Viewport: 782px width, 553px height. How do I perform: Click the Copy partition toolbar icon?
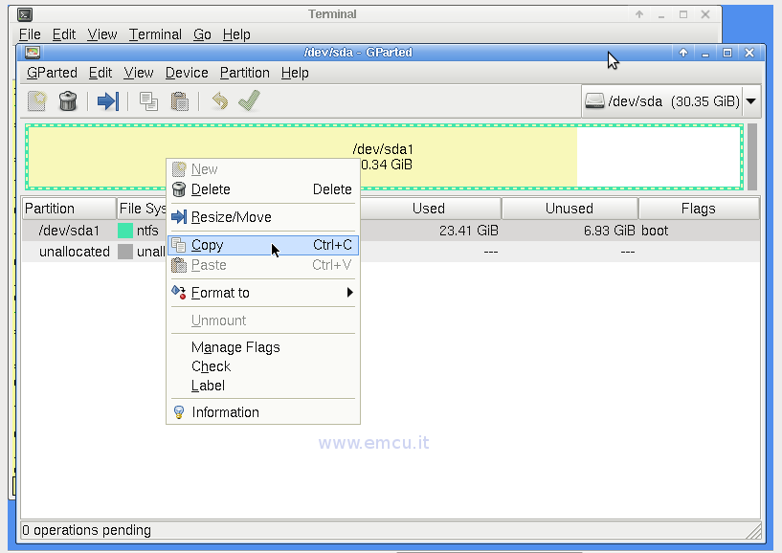pyautogui.click(x=148, y=101)
